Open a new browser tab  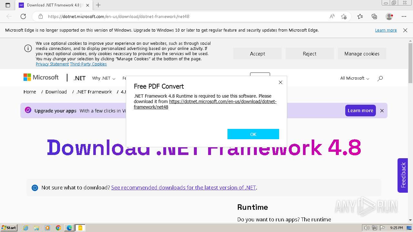[x=98, y=5]
